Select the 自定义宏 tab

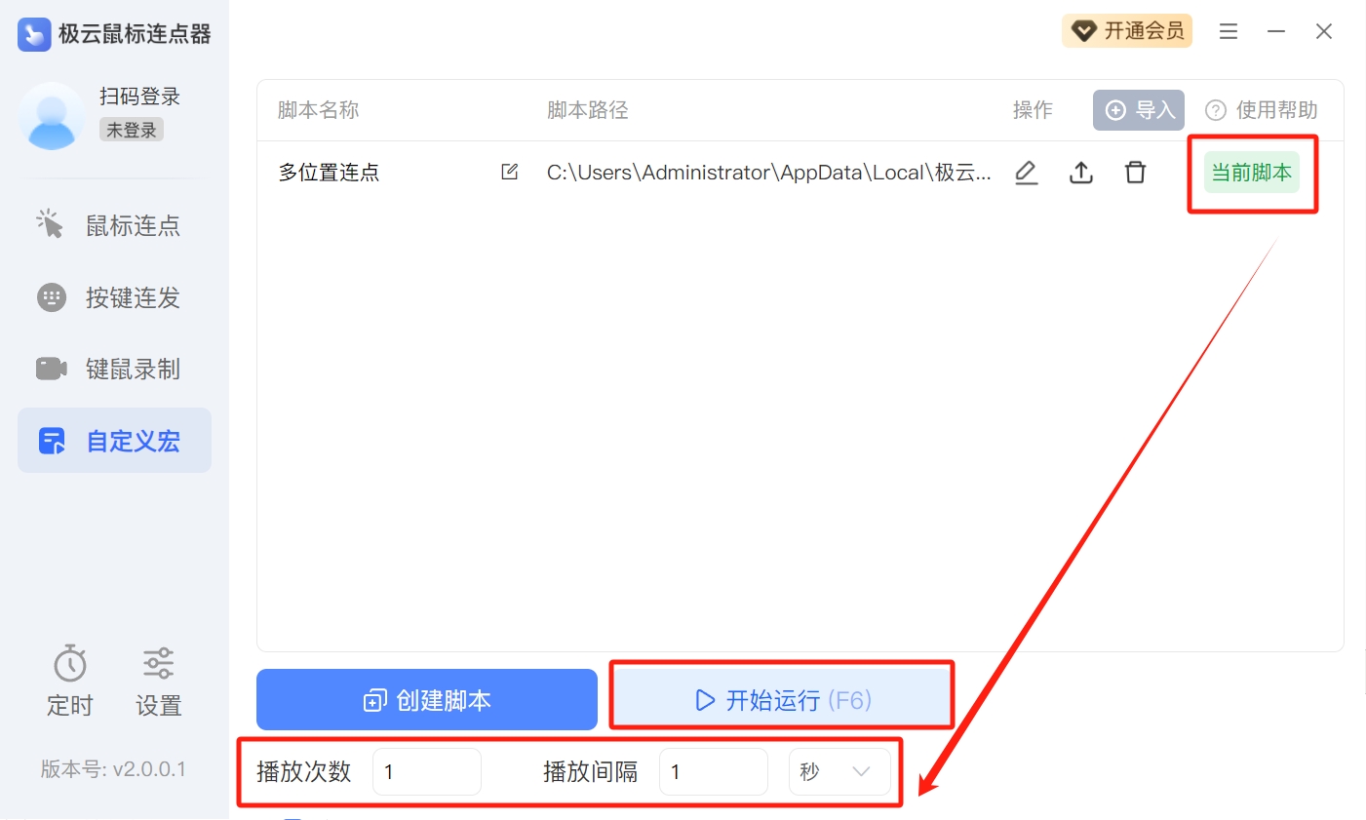pos(115,441)
